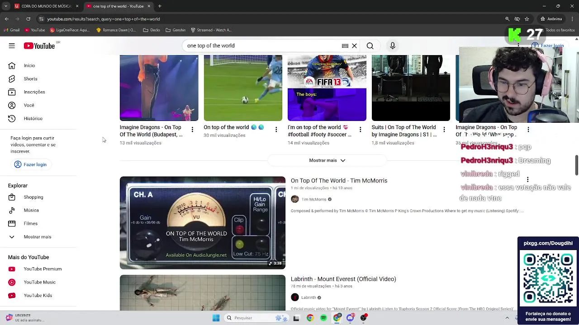
Task: Open options for 'I'm on top of the world' short
Action: point(360,130)
